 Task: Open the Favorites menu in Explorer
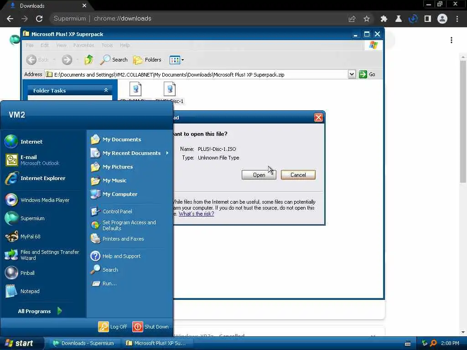pos(84,45)
